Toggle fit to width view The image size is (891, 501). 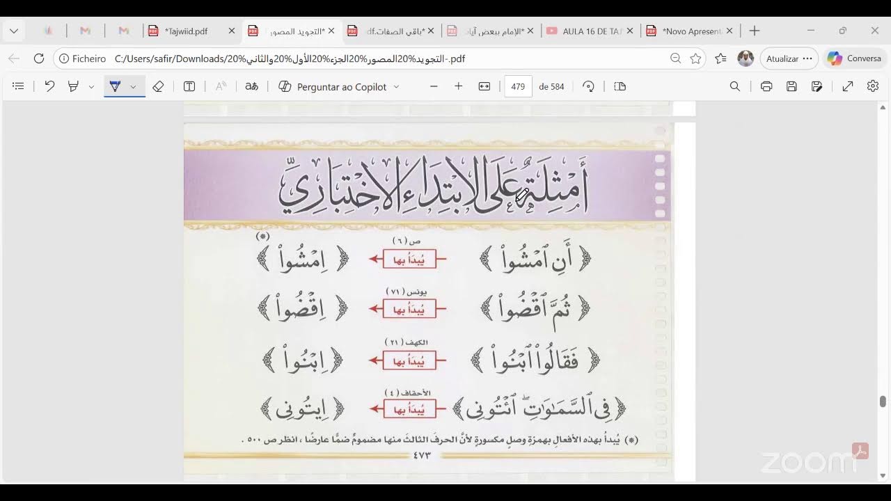click(x=484, y=86)
